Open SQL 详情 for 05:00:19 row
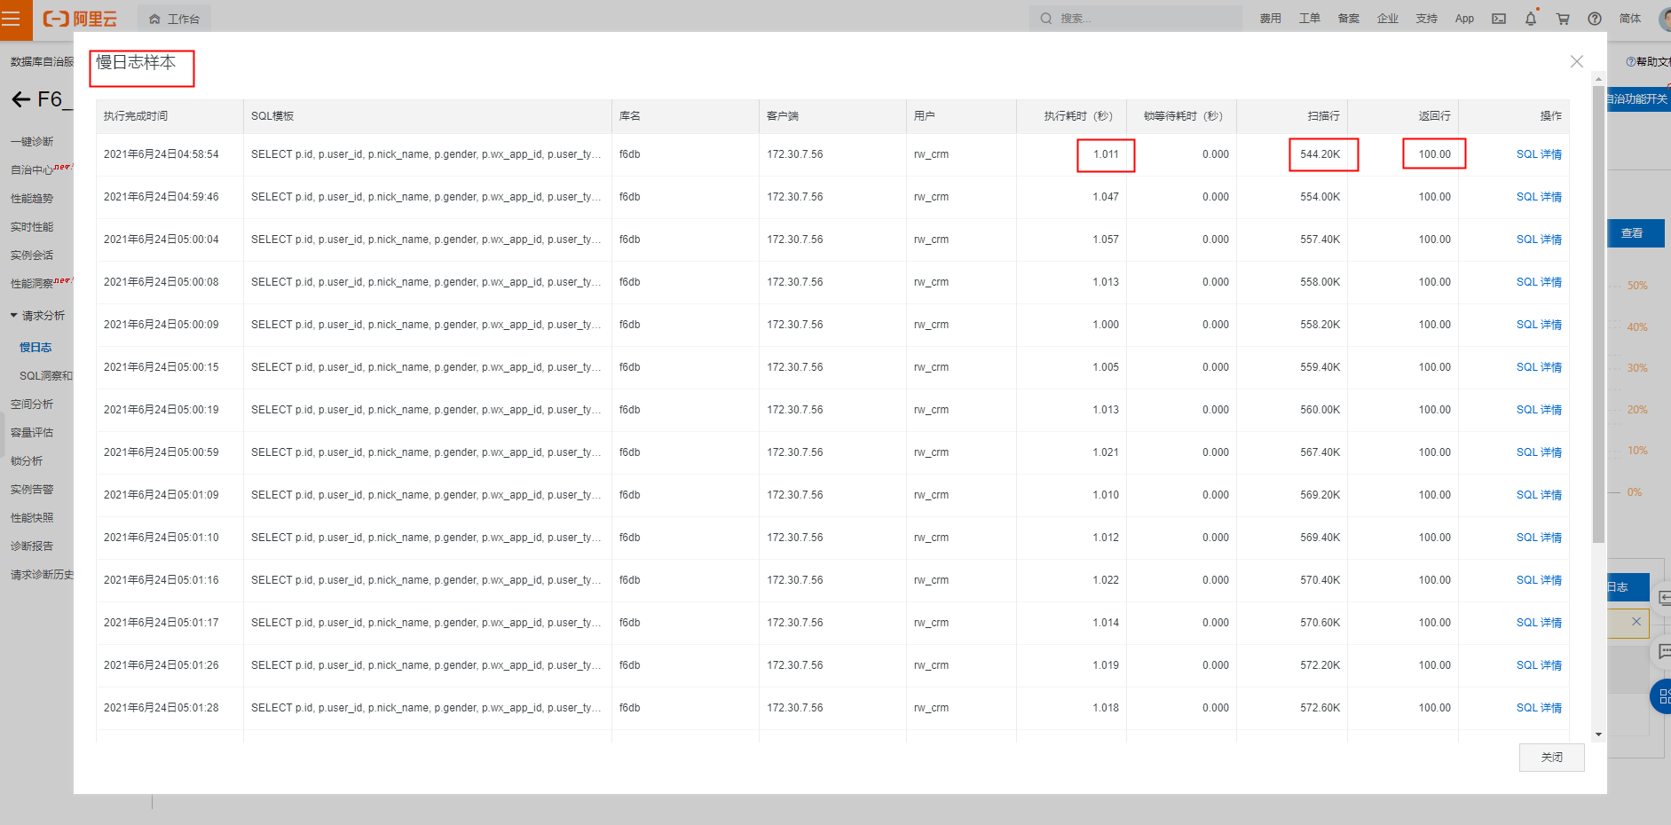The width and height of the screenshot is (1671, 825). [1539, 410]
